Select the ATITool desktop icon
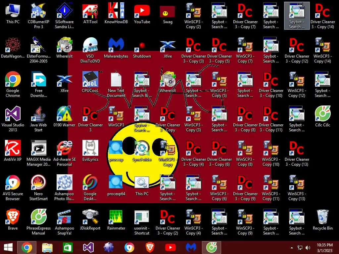Screen dimensions: 339x254 pos(90,13)
